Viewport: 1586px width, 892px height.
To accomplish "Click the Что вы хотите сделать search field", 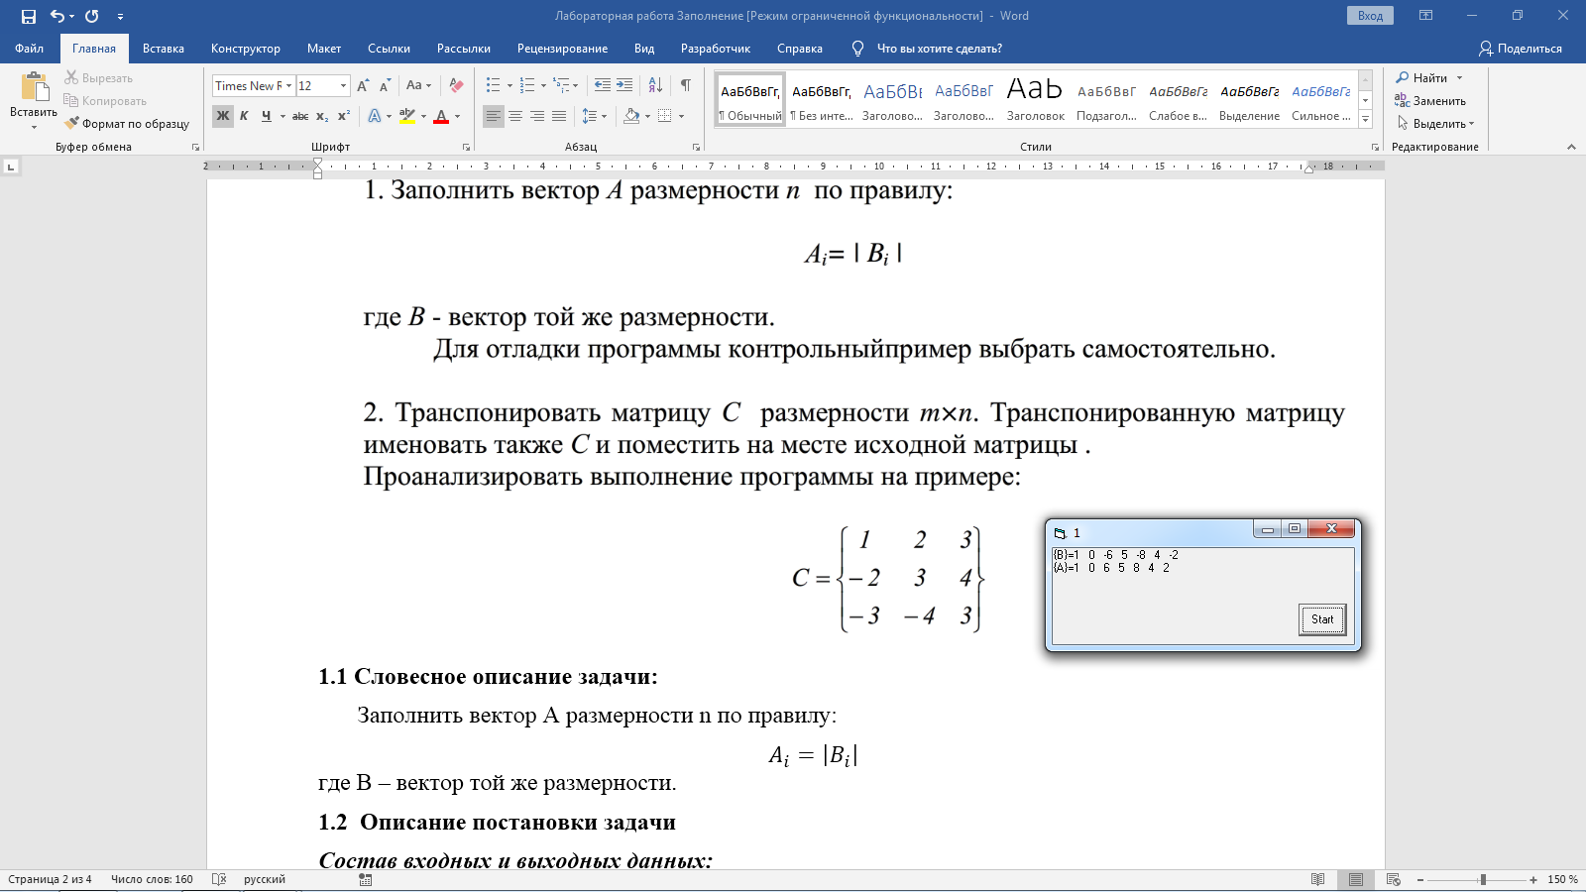I will (x=939, y=49).
